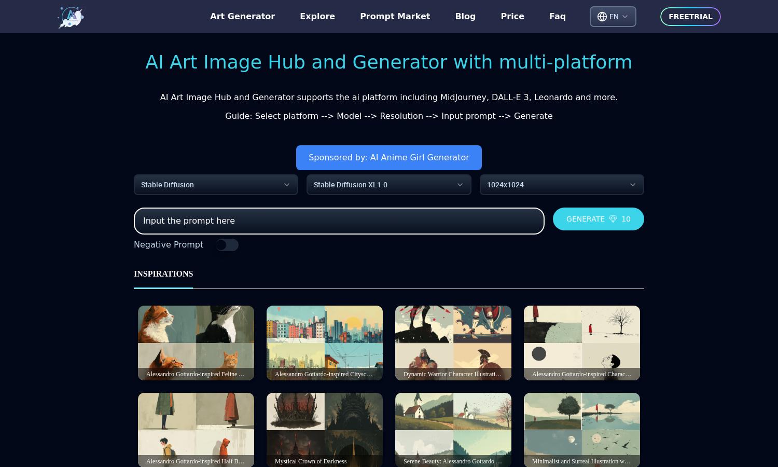Click the GENERATE button

599,219
